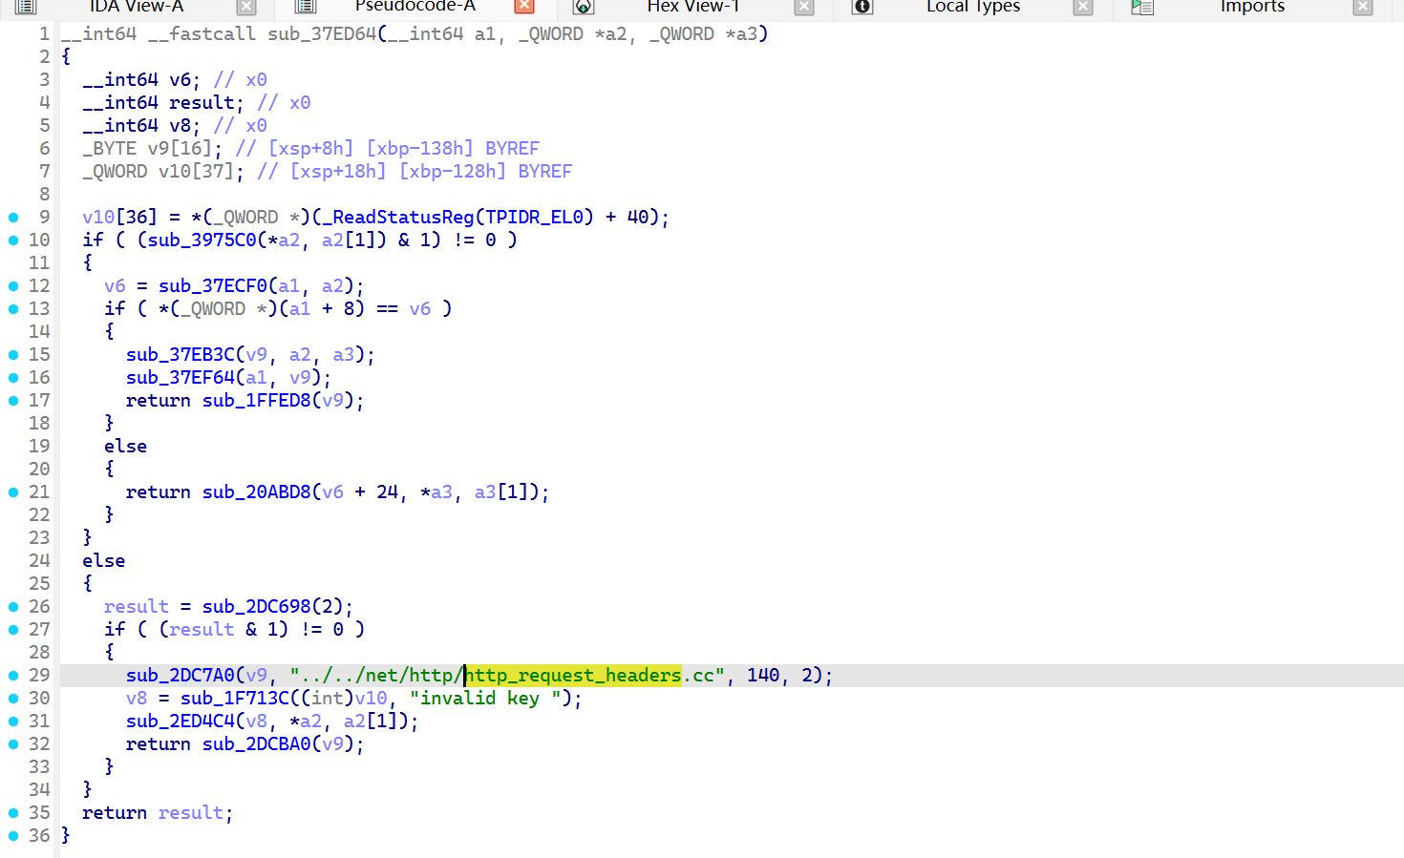Click the sub_2DC698 function call
The image size is (1404, 858).
(256, 607)
